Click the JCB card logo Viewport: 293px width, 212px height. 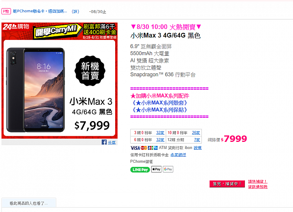(151, 148)
